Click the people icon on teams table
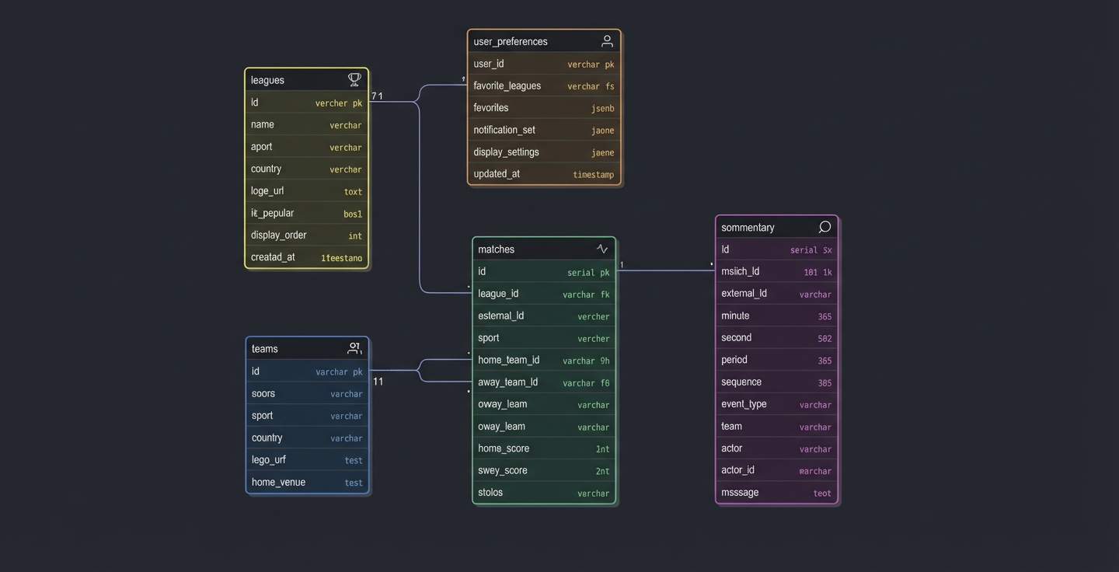 (354, 348)
